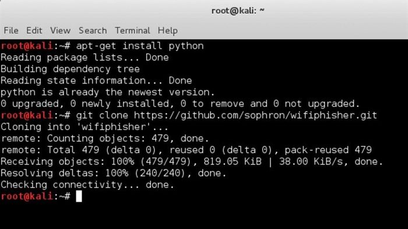Screen dimensions: 408x229
Task: Click the Cloning into 'wifiphisher' line
Action: pos(85,127)
